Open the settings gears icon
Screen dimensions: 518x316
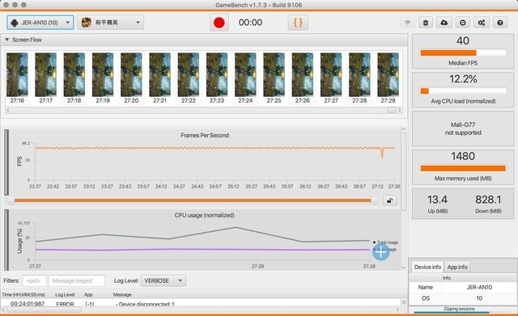(x=482, y=23)
